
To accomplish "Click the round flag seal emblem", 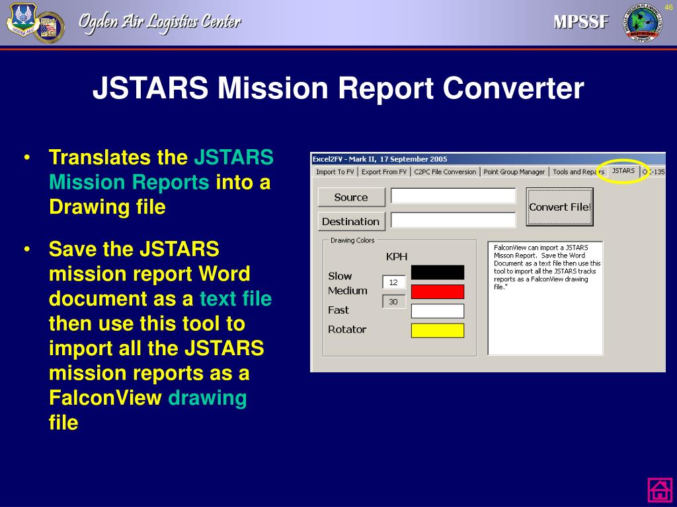I will pyautogui.click(x=50, y=28).
